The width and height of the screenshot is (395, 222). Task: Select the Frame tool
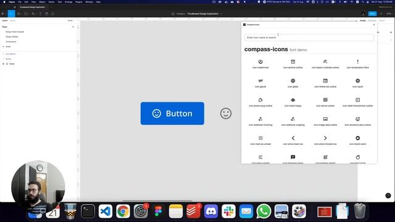(x=19, y=14)
